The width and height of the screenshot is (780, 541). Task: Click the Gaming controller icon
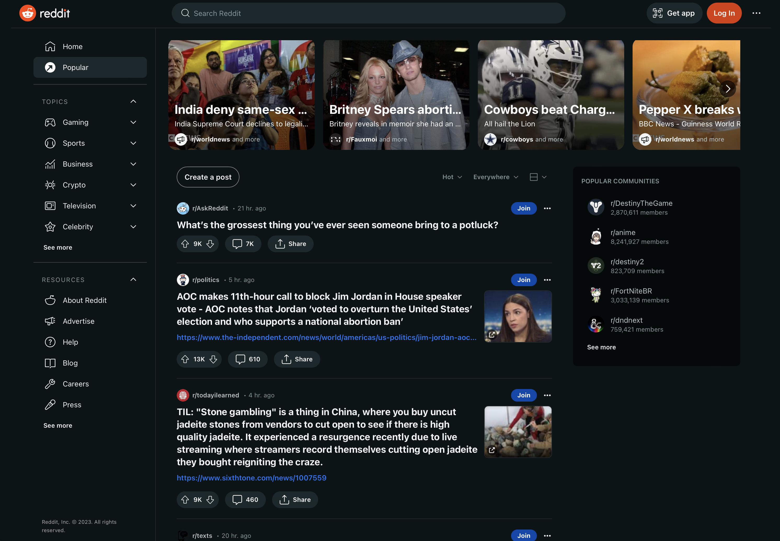[50, 122]
